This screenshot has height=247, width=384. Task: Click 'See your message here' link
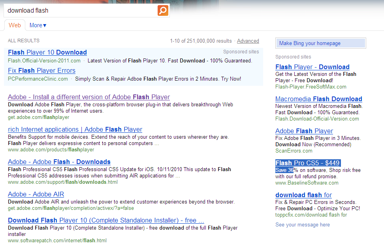click(302, 224)
